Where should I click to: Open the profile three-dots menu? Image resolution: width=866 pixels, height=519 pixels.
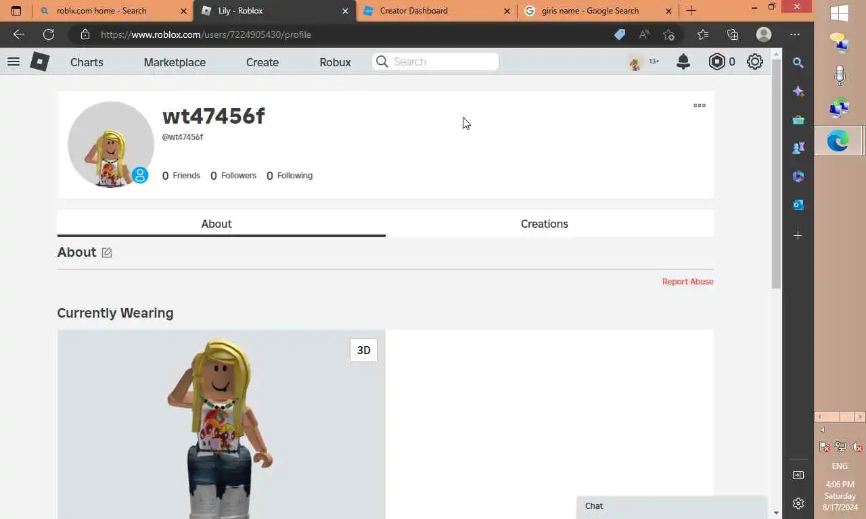pos(700,105)
